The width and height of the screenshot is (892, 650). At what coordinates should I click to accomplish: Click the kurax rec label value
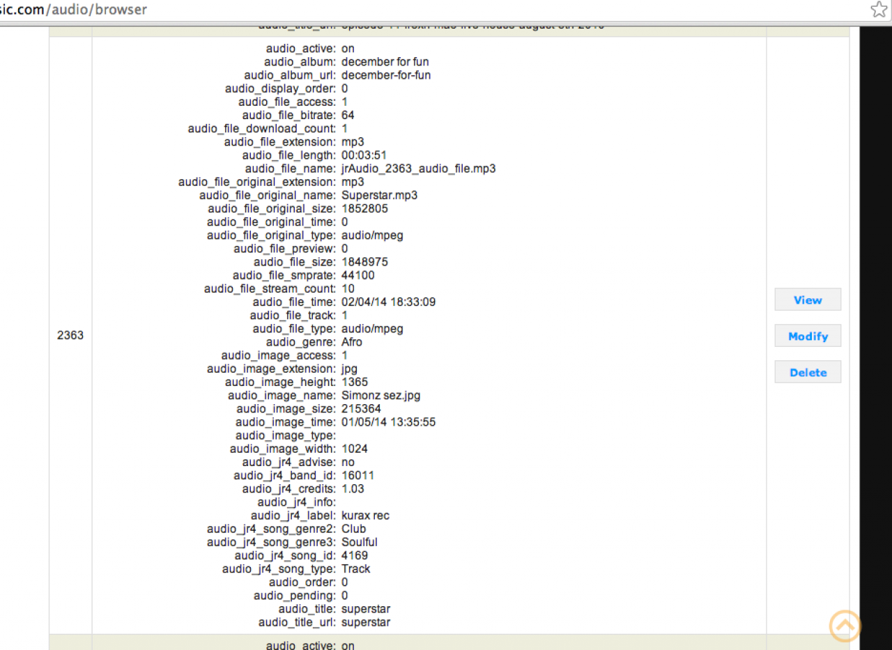pos(365,516)
